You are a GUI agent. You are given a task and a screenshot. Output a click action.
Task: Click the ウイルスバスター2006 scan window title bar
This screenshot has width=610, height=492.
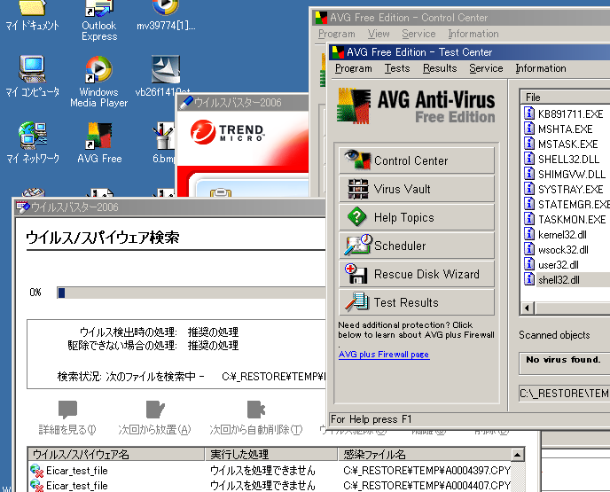click(x=169, y=207)
